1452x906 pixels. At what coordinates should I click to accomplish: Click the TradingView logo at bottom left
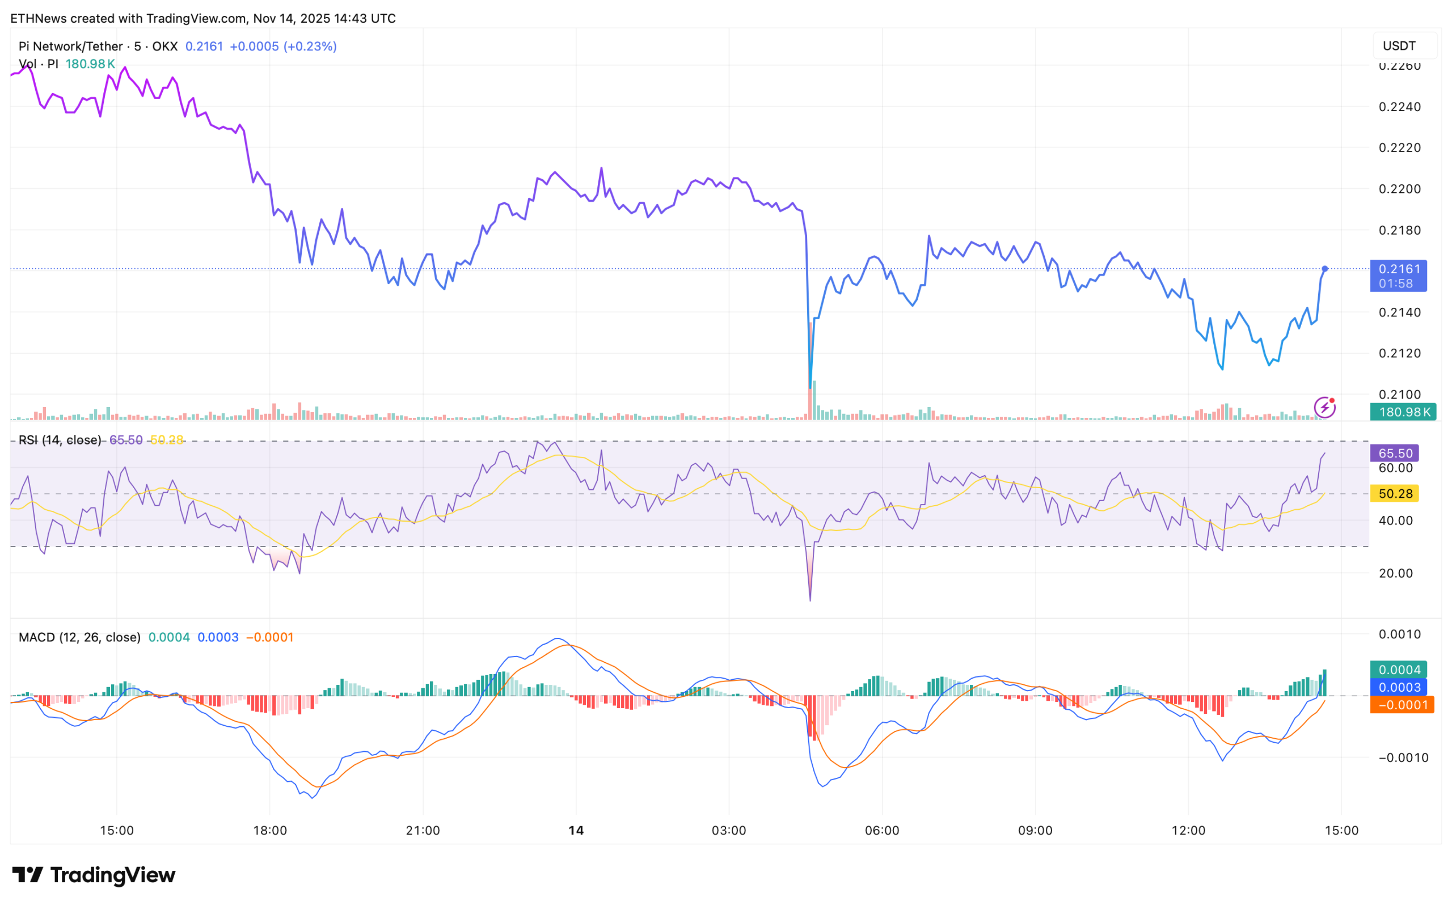pyautogui.click(x=94, y=875)
